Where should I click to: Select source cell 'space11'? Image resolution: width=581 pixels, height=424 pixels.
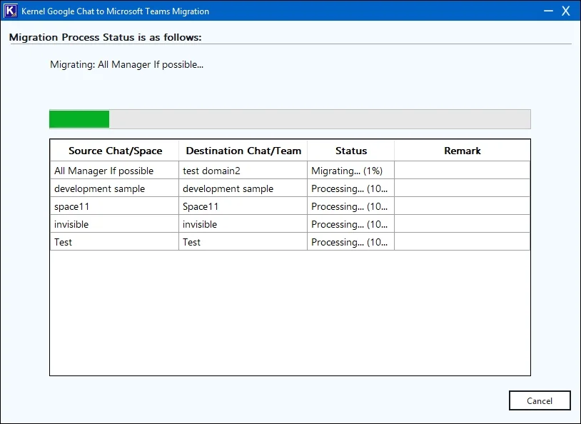coord(114,206)
